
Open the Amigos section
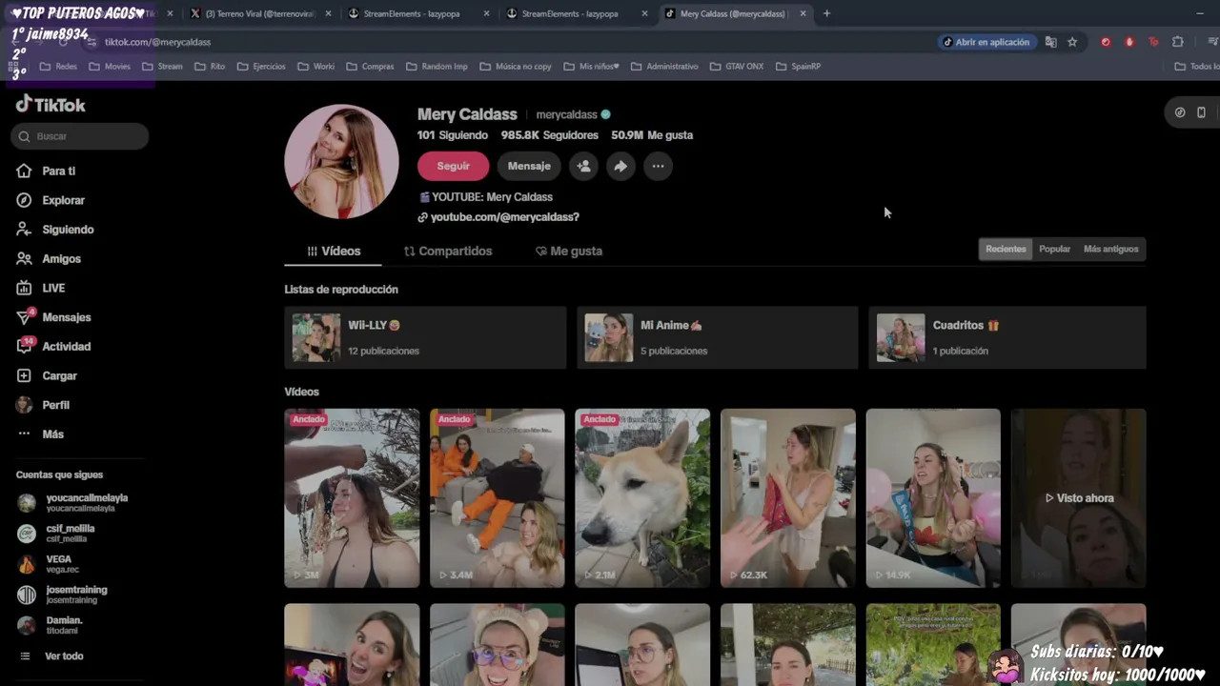(49, 259)
